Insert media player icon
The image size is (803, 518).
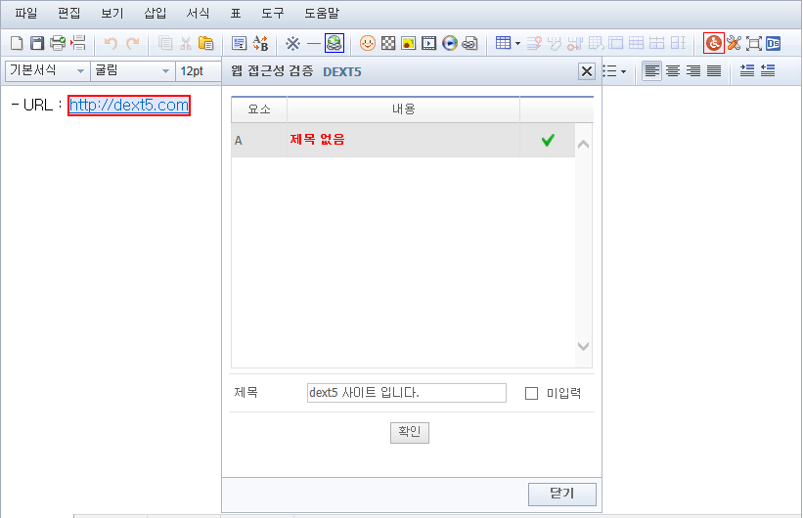coord(450,43)
